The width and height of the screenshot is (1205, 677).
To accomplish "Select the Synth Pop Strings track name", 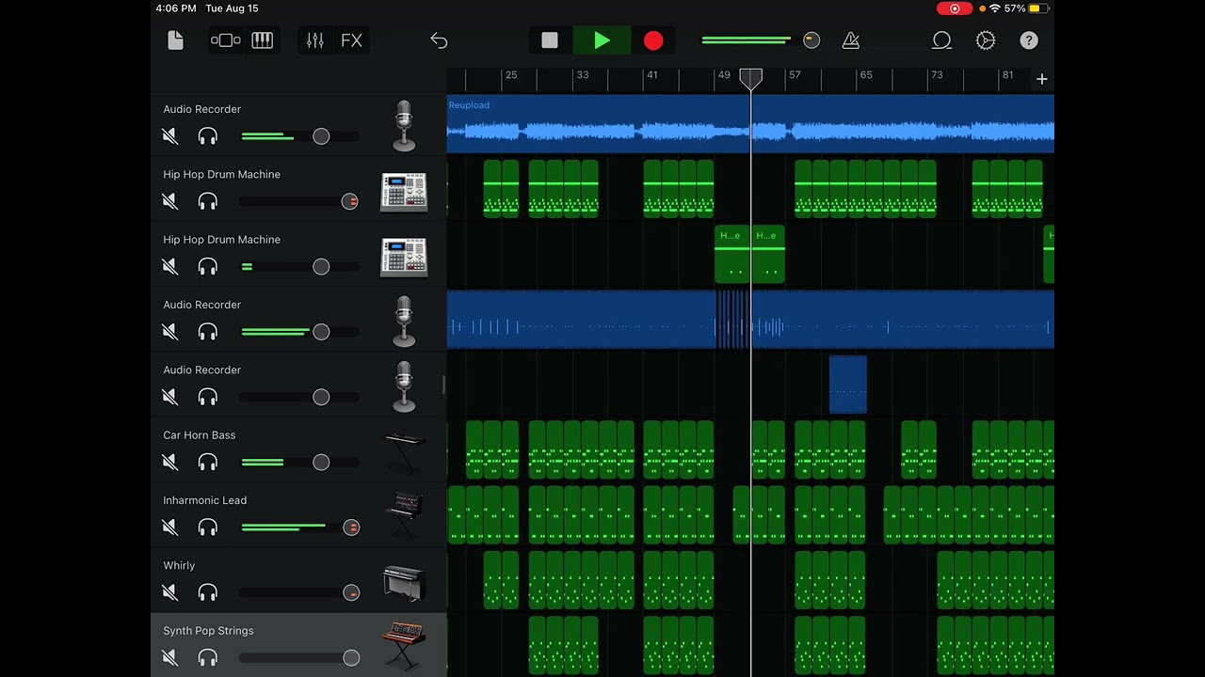I will pos(208,631).
